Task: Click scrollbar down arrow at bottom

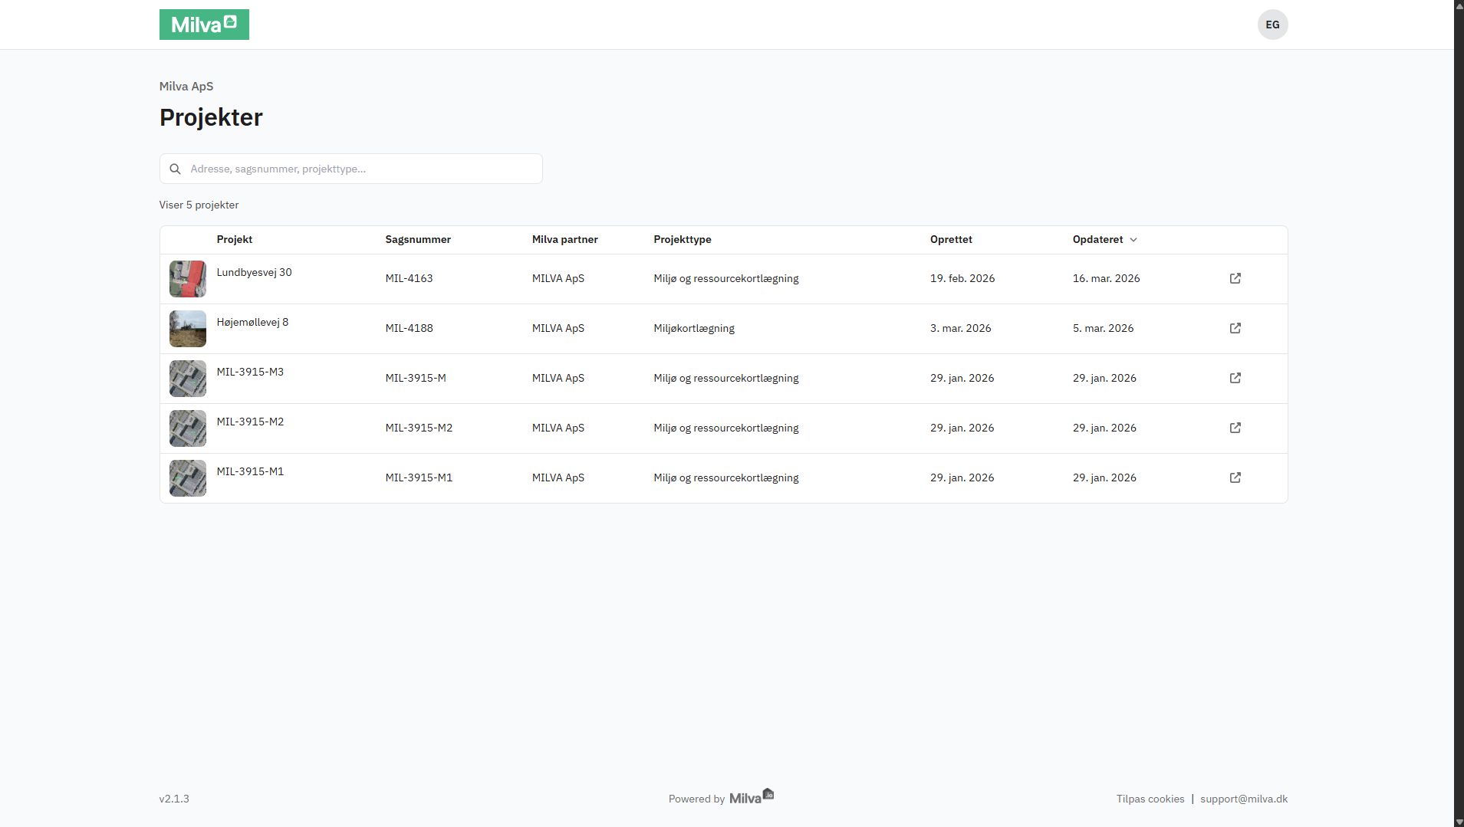Action: coord(1459,822)
